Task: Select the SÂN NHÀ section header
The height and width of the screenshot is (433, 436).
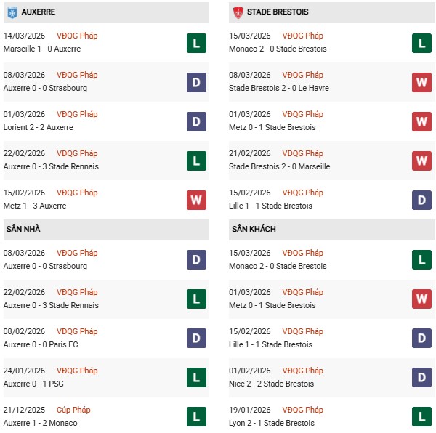Action: pos(23,229)
